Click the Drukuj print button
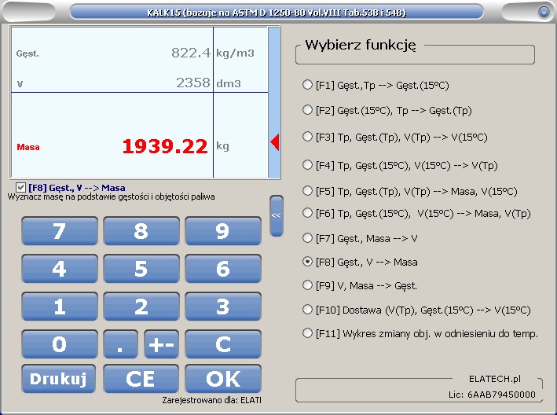Image resolution: width=557 pixels, height=415 pixels. (x=58, y=379)
